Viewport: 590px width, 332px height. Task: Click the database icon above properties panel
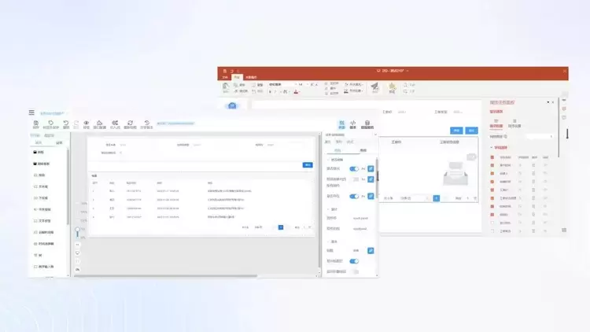click(366, 124)
